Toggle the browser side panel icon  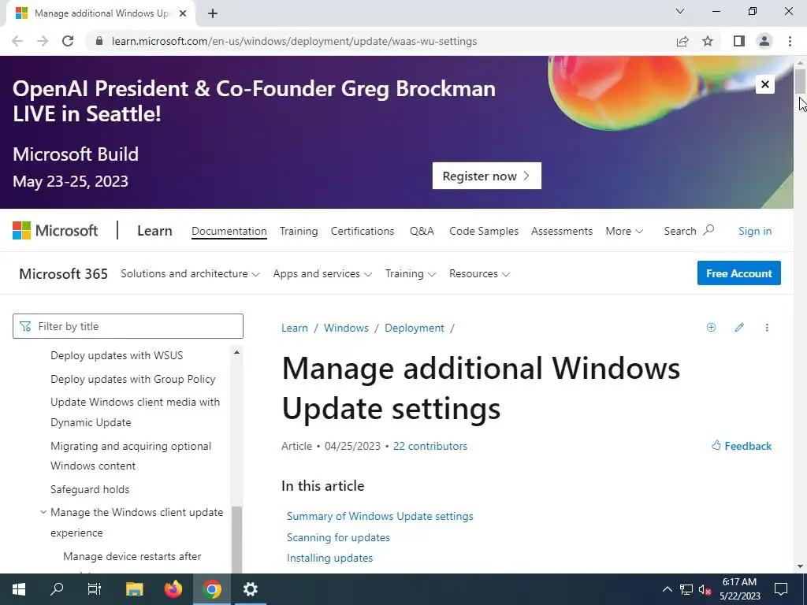tap(739, 41)
